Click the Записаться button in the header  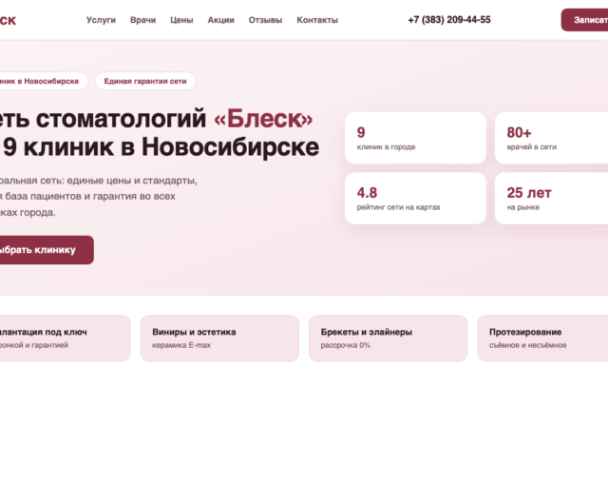point(584,20)
